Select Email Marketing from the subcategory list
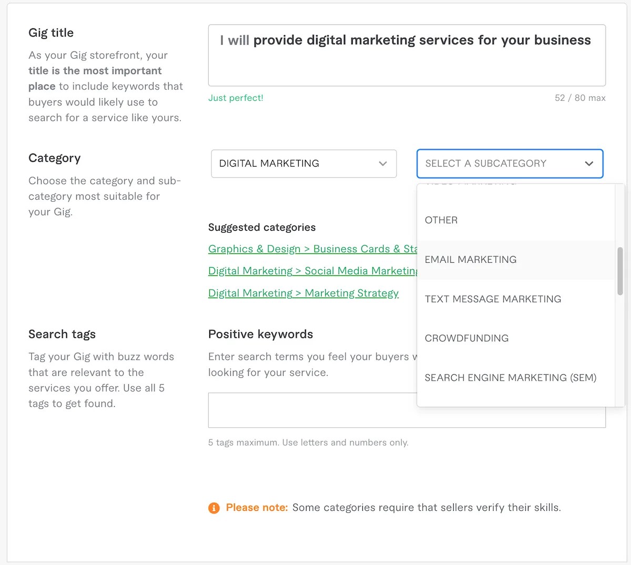This screenshot has width=631, height=565. (x=470, y=259)
